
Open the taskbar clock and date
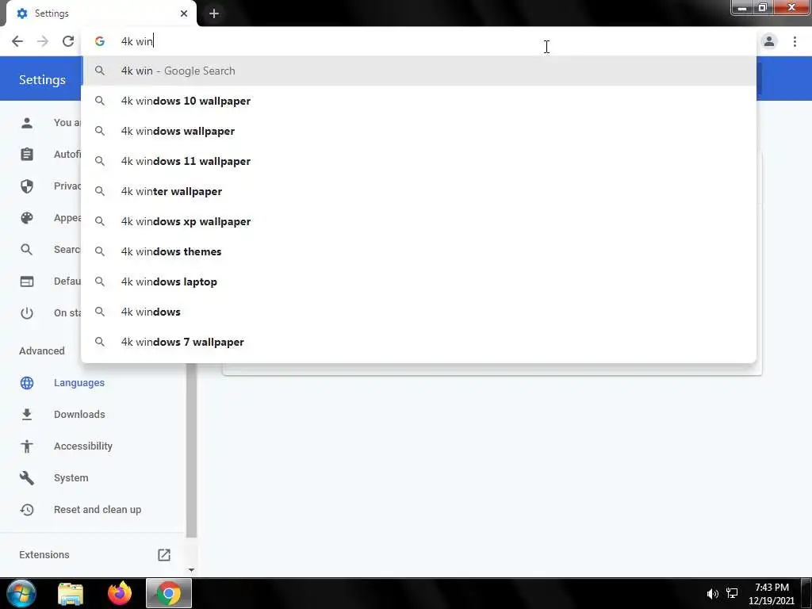(772, 594)
